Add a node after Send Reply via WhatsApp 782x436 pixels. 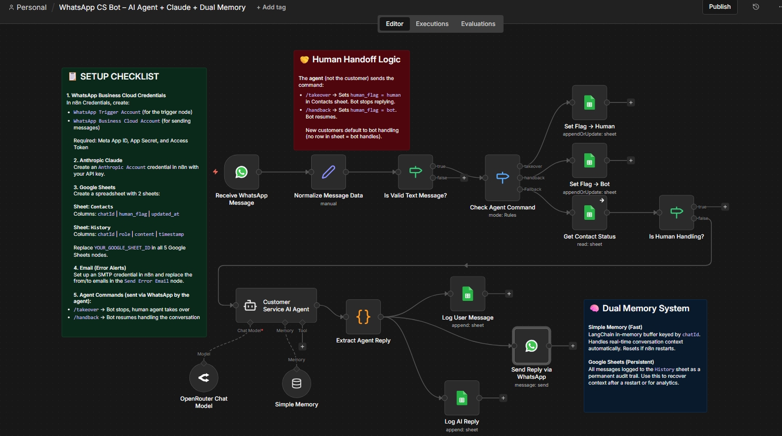573,346
